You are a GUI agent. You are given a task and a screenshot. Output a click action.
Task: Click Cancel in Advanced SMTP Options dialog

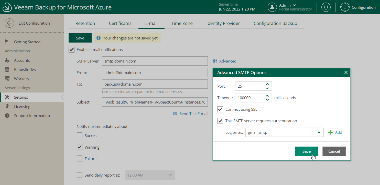334,151
